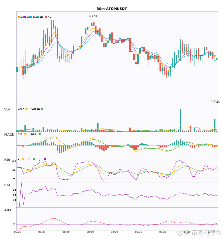Click the MACD panel label
Image resolution: width=223 pixels, height=239 pixels.
point(9,135)
